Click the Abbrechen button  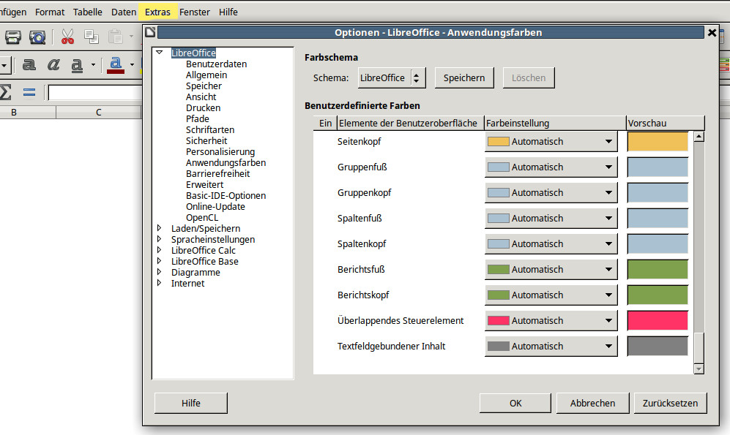pos(592,403)
